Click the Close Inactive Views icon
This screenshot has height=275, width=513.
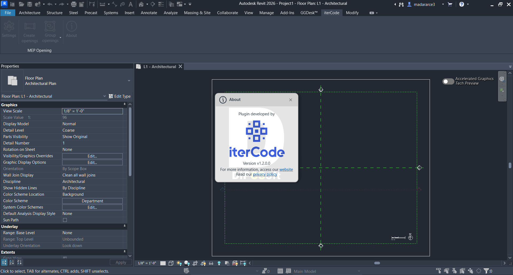(172, 4)
